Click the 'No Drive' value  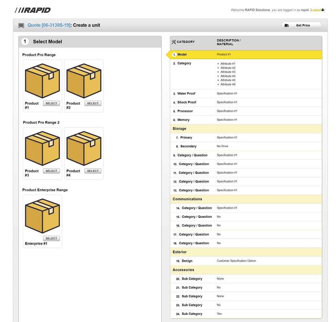point(222,146)
